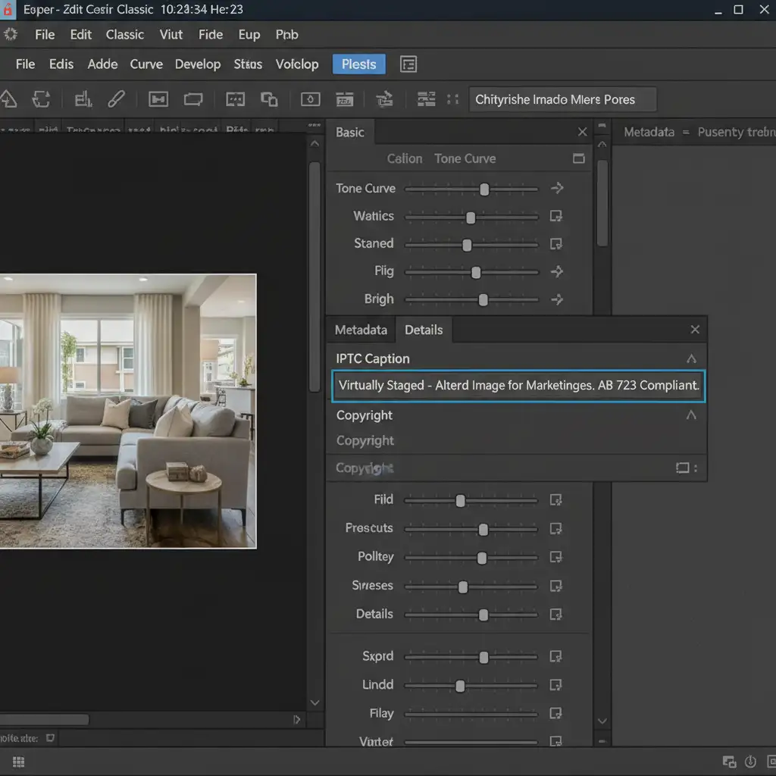Select the brush icon in the toolbar

116,99
